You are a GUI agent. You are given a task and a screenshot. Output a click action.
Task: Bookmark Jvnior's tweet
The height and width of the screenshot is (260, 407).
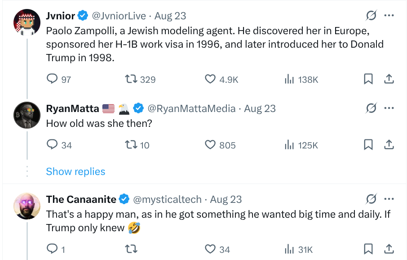[368, 79]
